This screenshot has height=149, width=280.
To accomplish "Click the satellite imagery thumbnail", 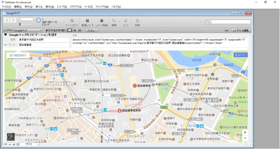I will (11, 137).
